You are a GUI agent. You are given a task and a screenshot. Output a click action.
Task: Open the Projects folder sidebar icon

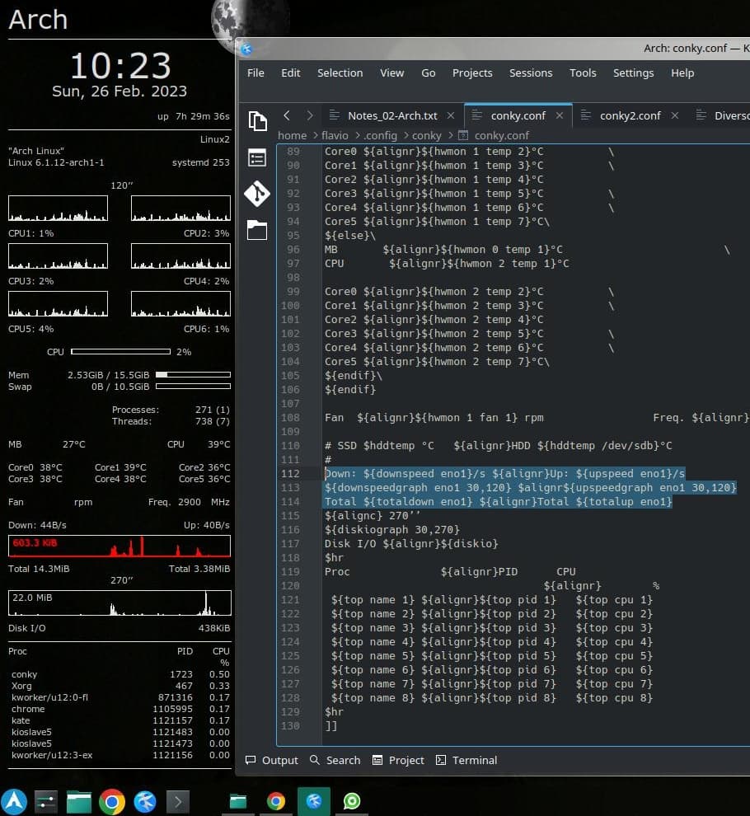[x=257, y=230]
